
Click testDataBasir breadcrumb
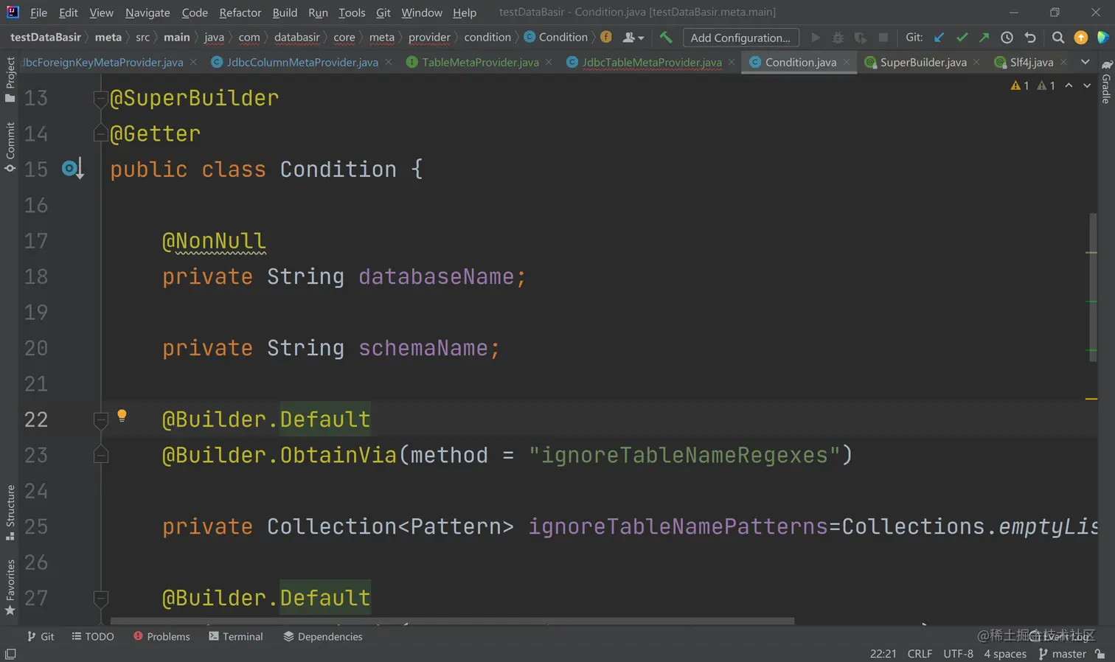point(46,37)
